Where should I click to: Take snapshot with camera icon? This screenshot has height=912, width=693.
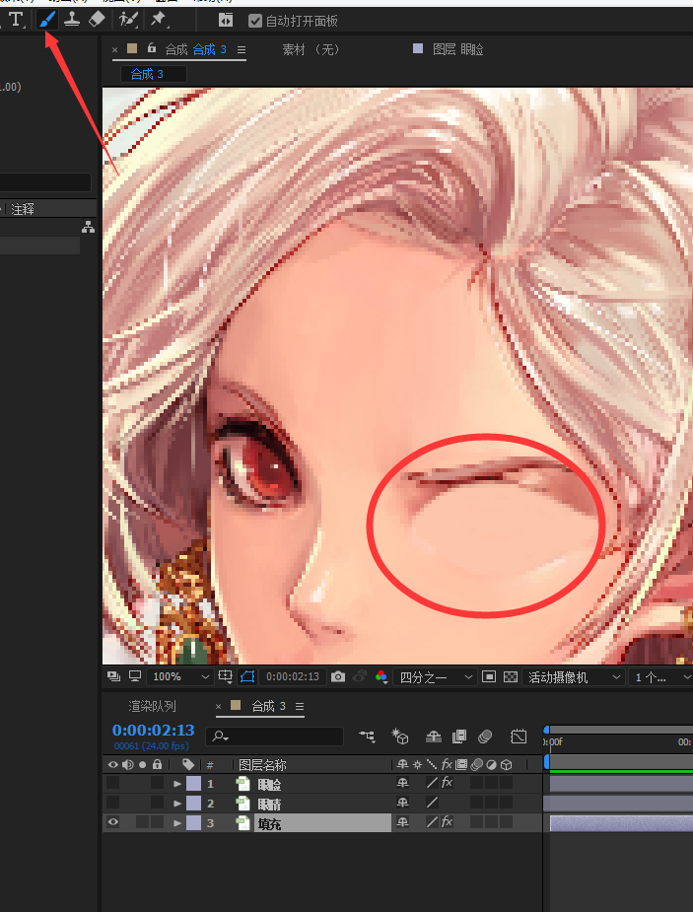coord(338,676)
